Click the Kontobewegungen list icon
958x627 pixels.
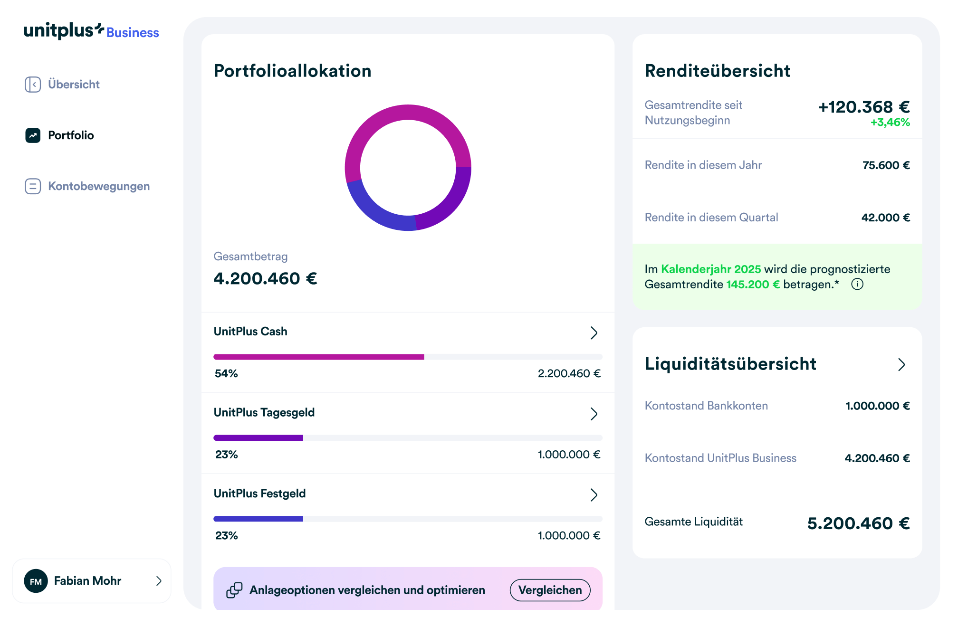coord(33,186)
